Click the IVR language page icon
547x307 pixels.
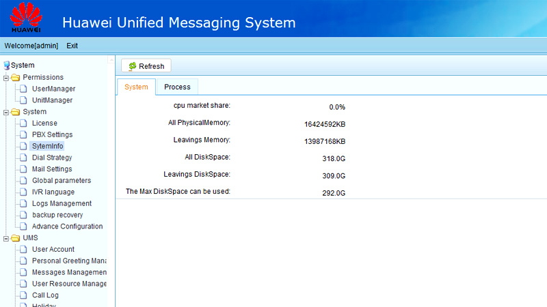(x=23, y=192)
